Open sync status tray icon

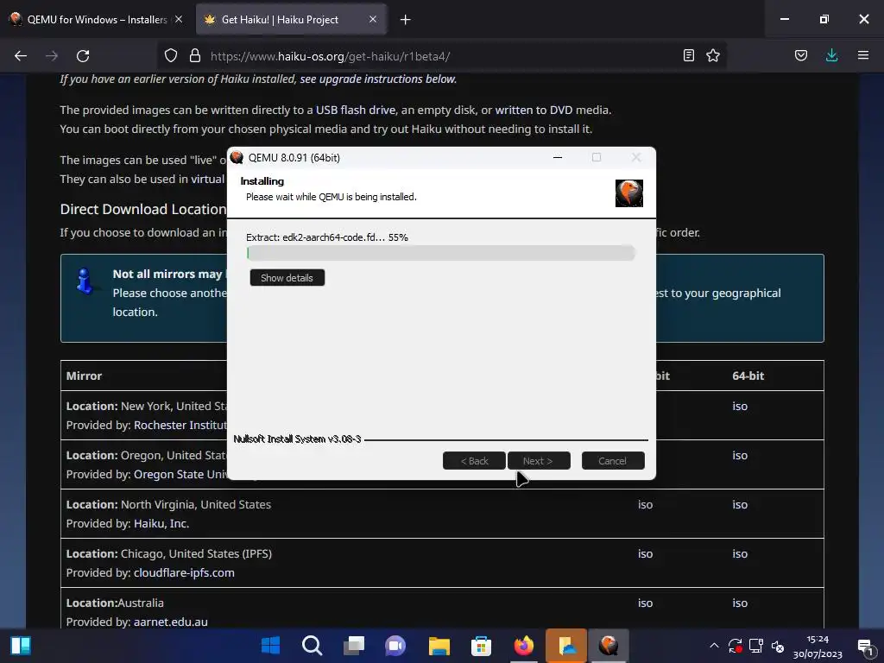click(x=736, y=646)
